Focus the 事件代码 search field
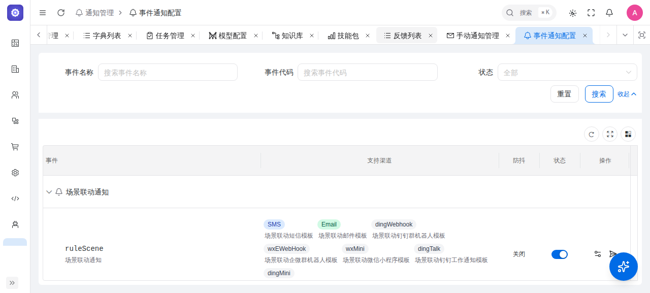The width and height of the screenshot is (650, 293). 367,72
